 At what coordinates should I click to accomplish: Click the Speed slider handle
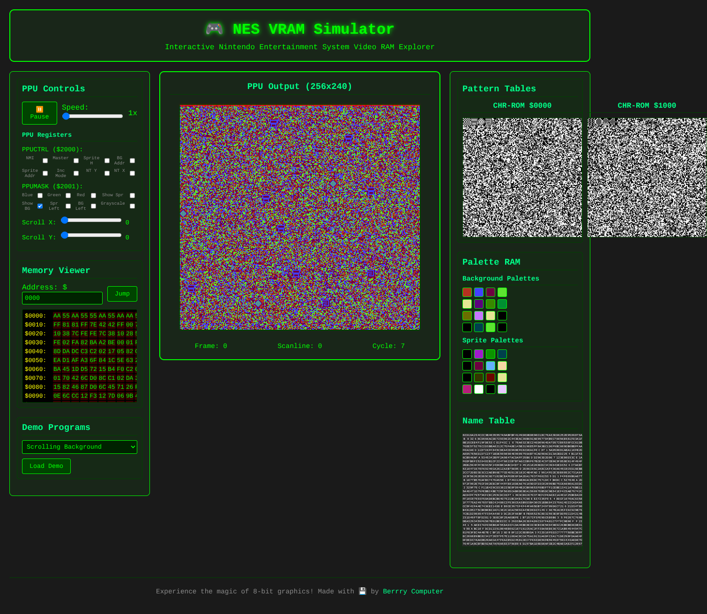[66, 116]
